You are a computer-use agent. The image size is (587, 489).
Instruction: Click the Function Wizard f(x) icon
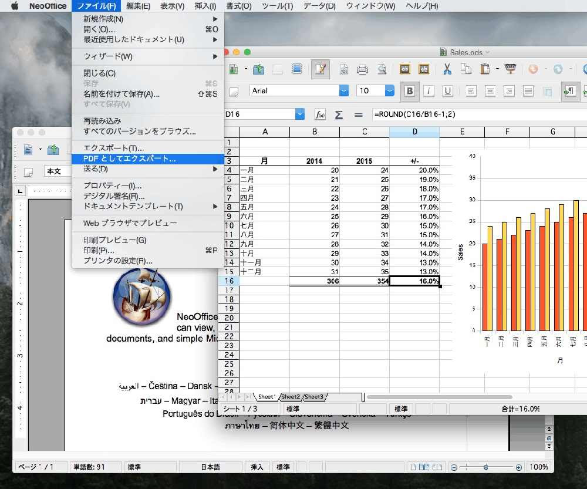320,114
